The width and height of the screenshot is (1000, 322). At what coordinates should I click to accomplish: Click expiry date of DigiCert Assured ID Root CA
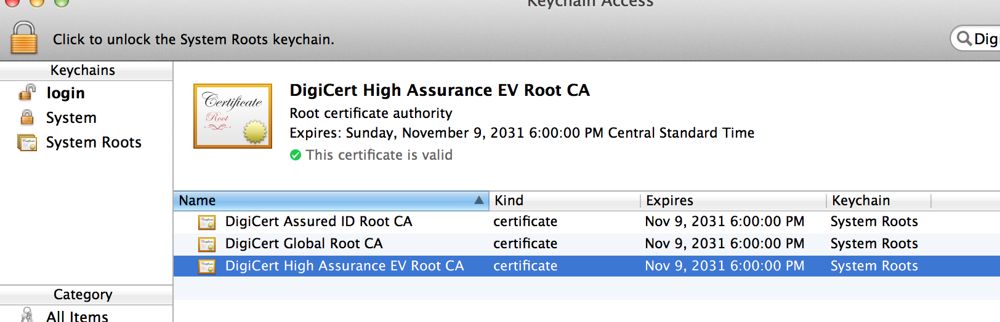(725, 222)
